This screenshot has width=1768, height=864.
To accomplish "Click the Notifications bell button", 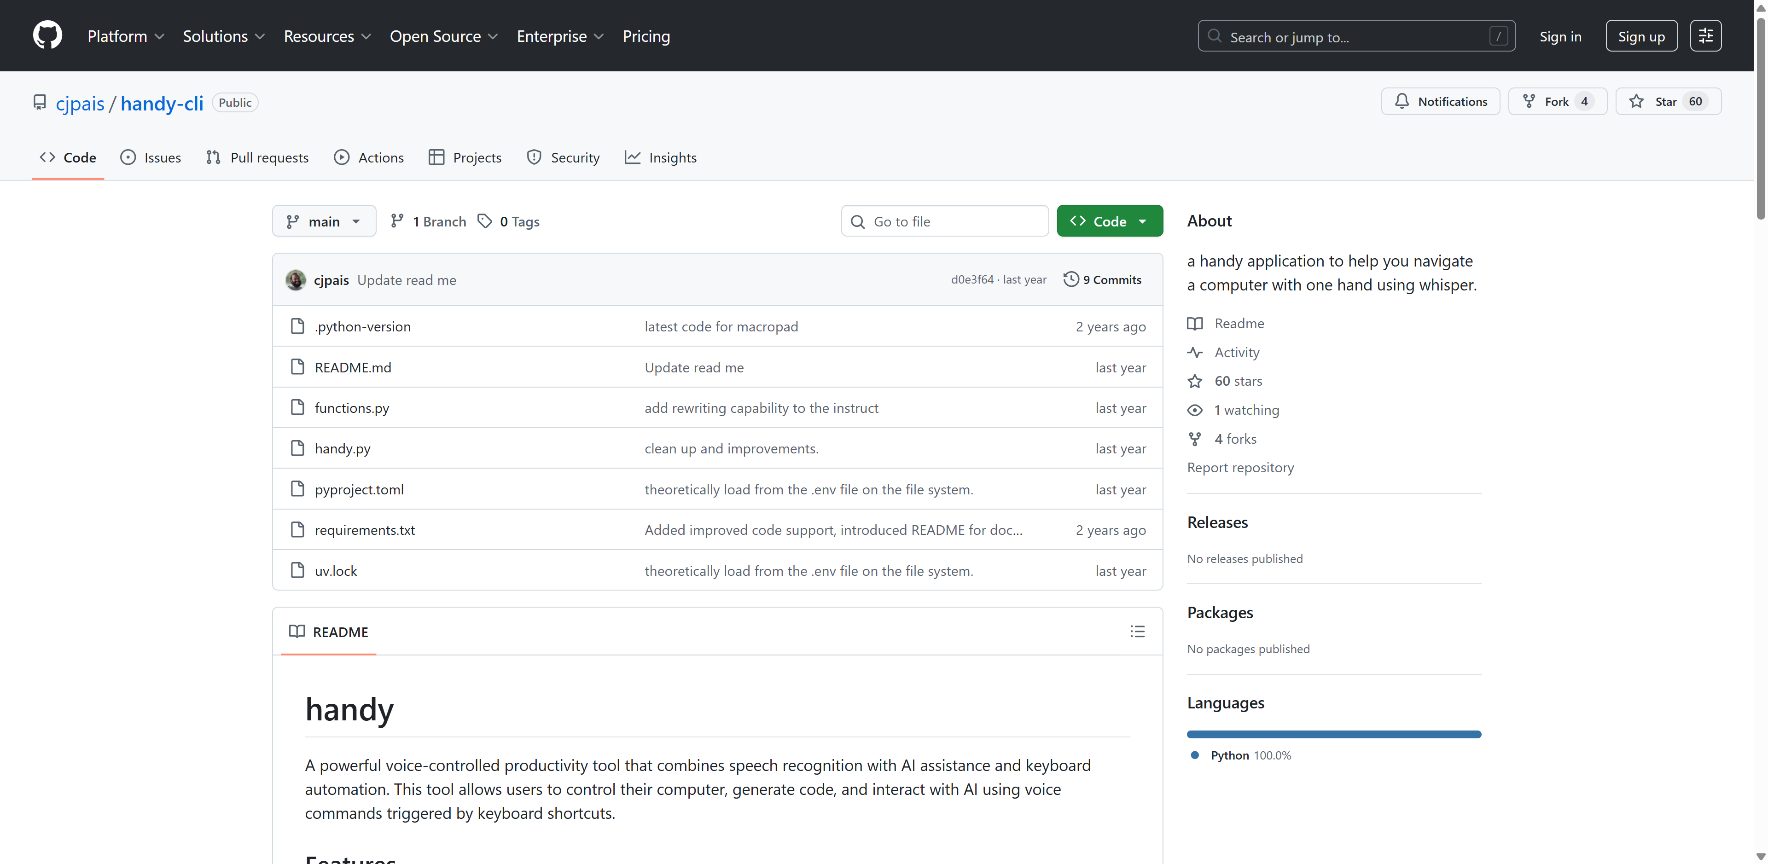I will [1440, 102].
